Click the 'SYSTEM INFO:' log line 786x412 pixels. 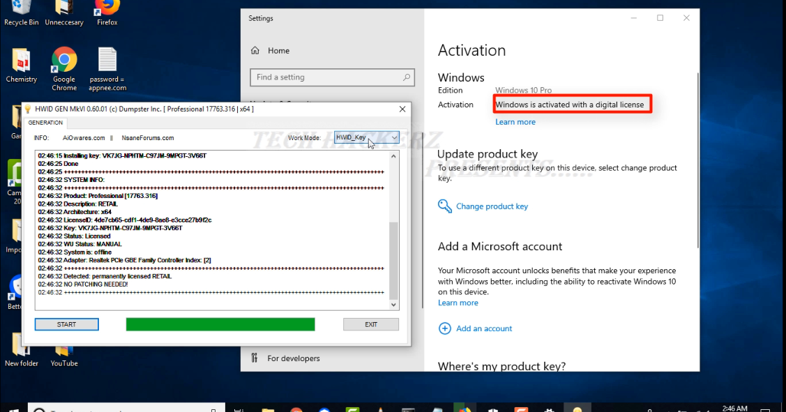[x=71, y=180]
